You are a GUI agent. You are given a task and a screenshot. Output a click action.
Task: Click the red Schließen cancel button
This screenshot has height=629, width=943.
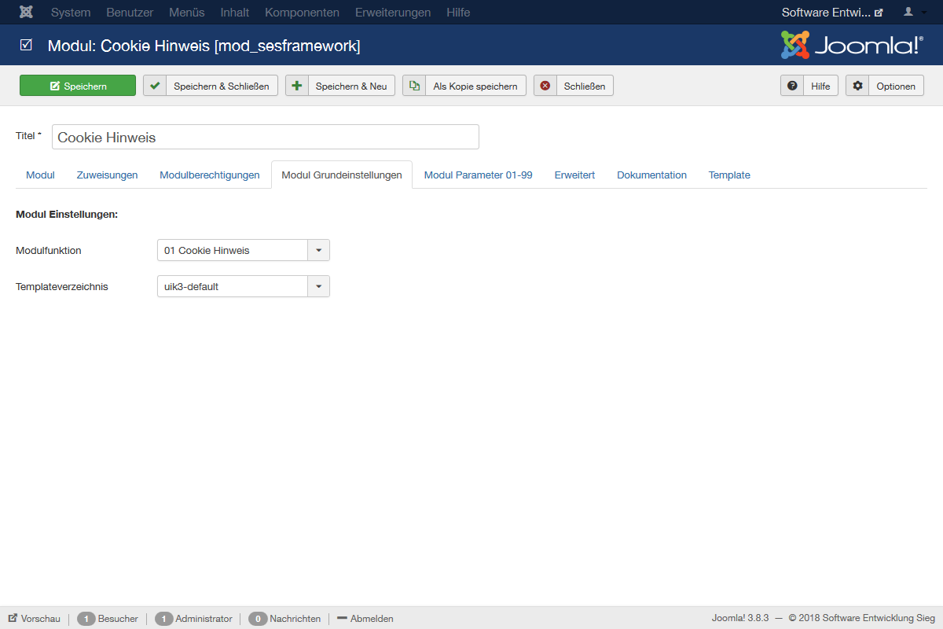click(x=574, y=86)
